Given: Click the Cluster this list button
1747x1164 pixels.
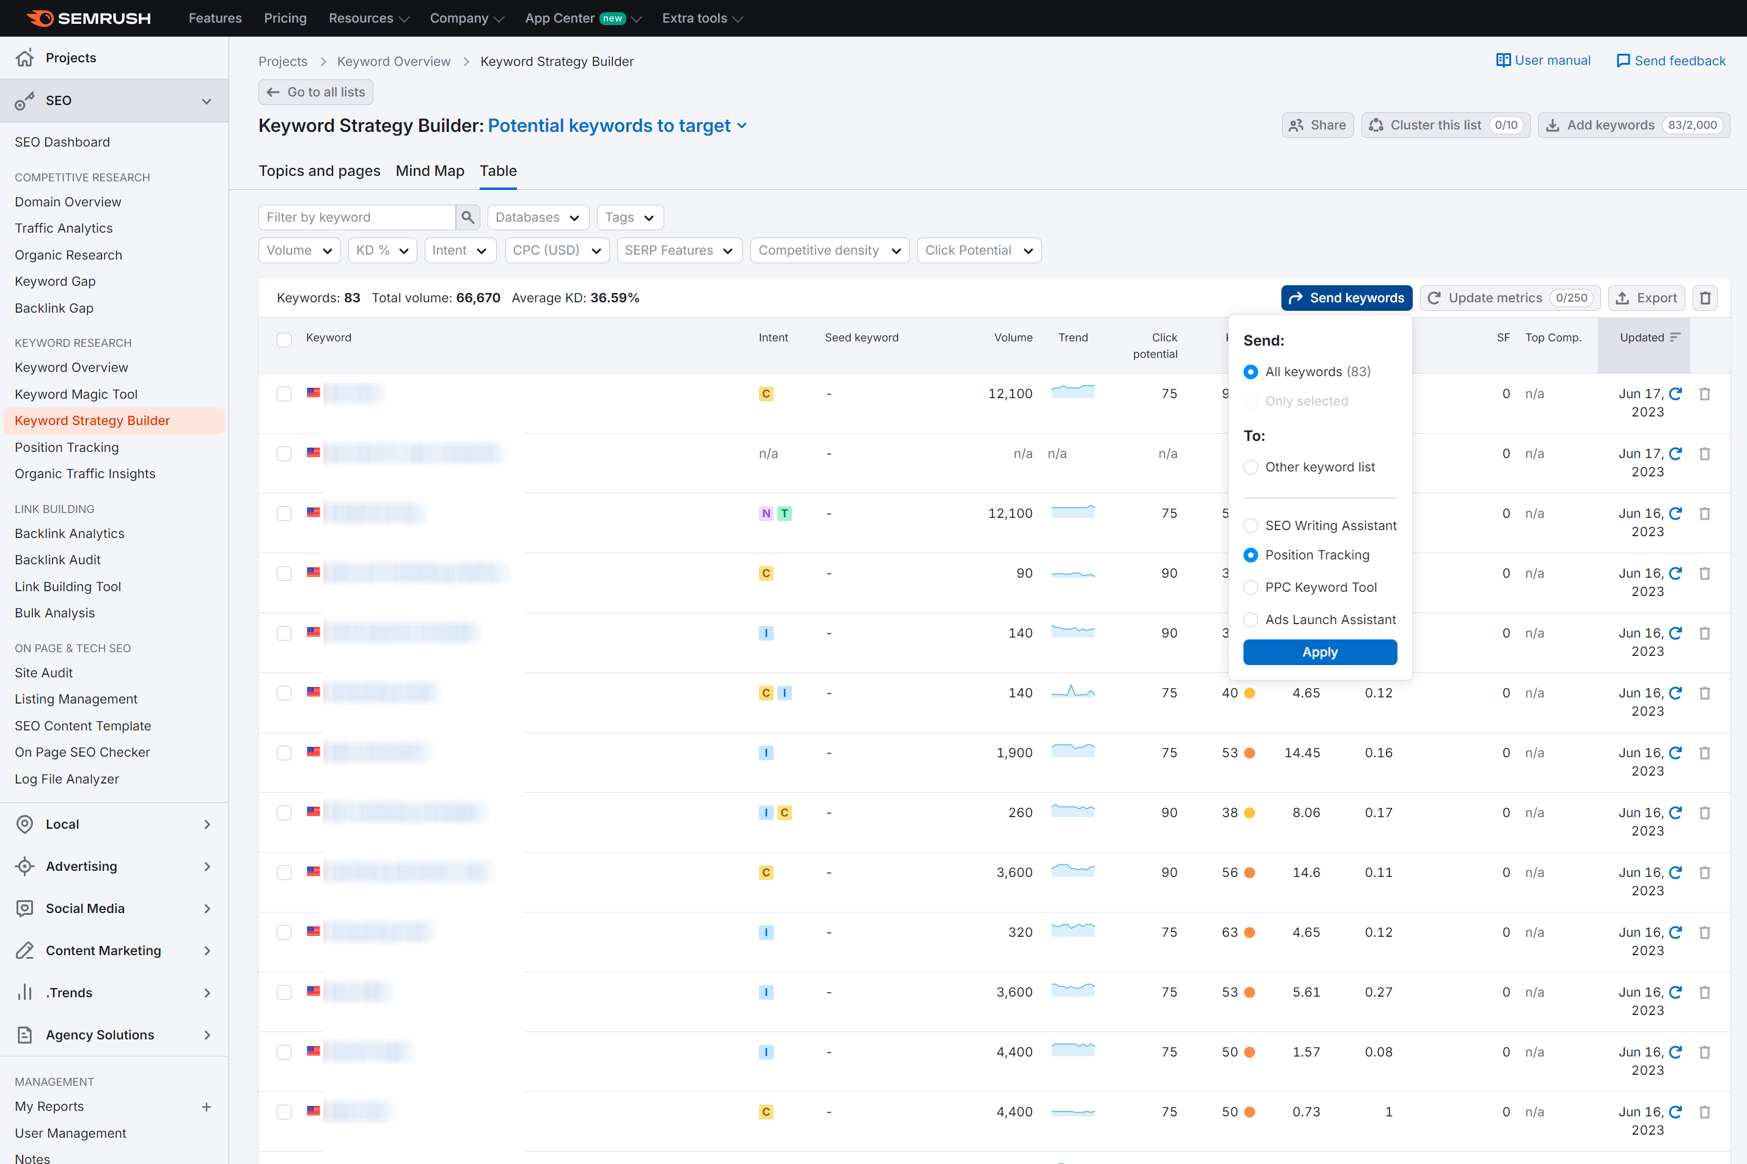Looking at the screenshot, I should [x=1445, y=125].
